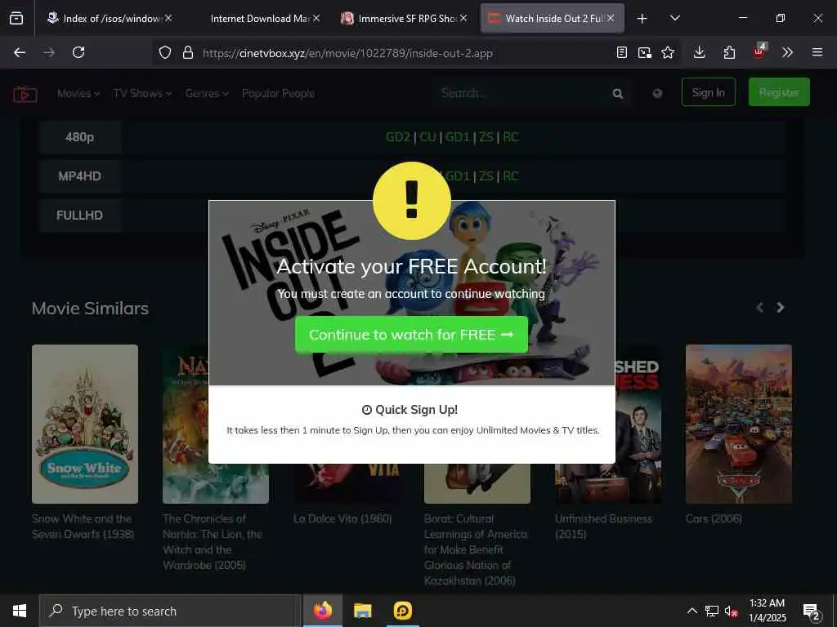This screenshot has width=837, height=627.
Task: Expand the TV Shows dropdown menu
Action: point(142,93)
